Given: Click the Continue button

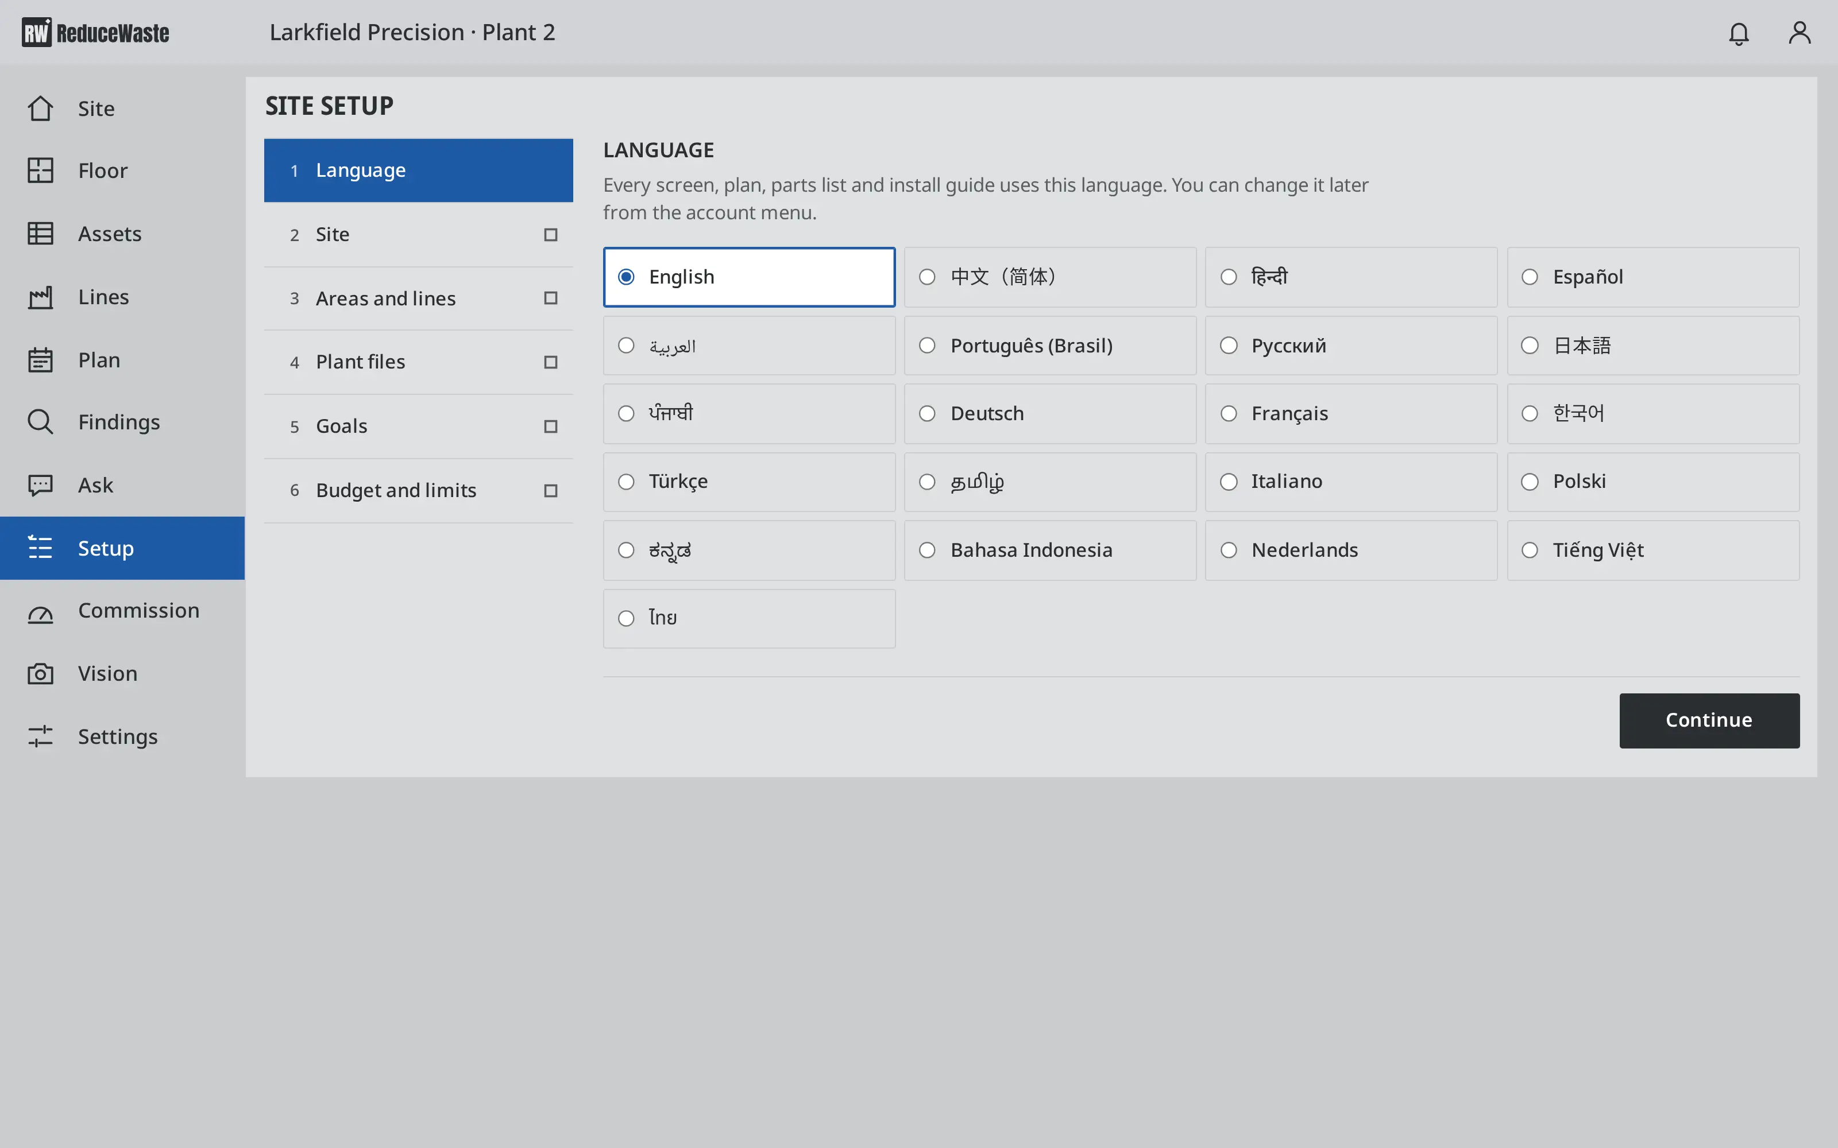Looking at the screenshot, I should tap(1709, 720).
